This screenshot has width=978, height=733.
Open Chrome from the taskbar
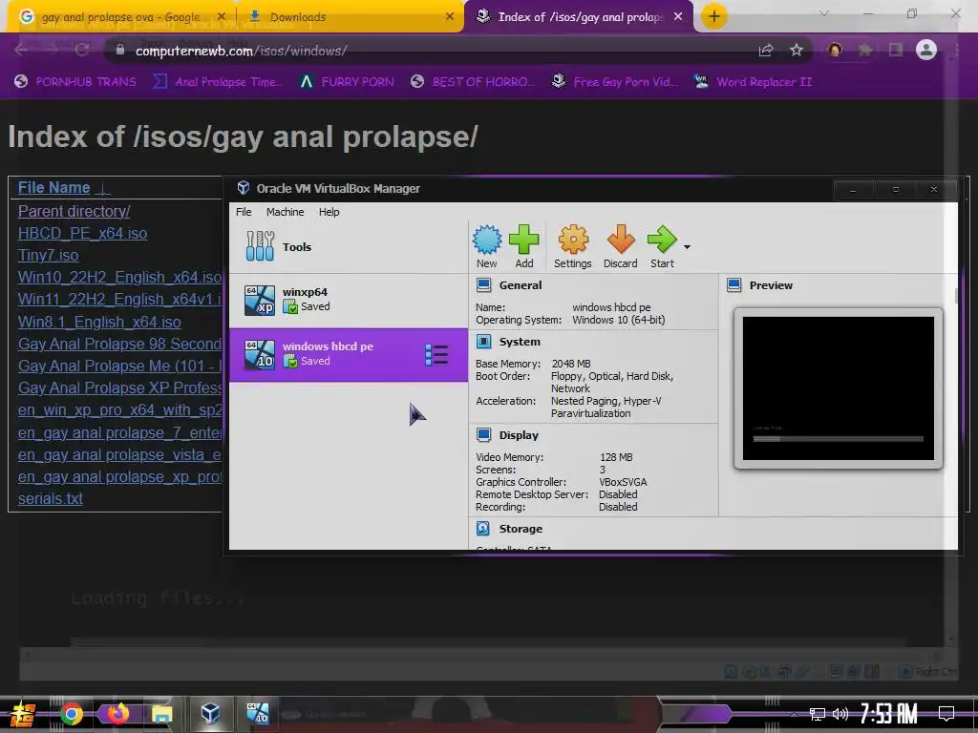coord(71,714)
